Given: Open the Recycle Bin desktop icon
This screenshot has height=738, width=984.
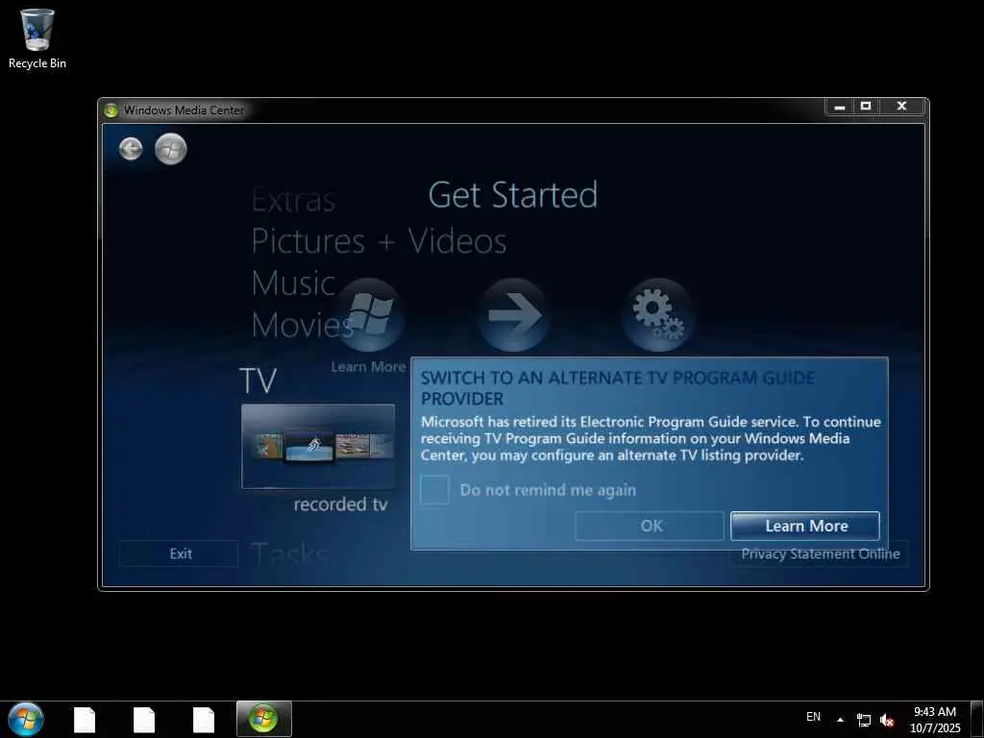Looking at the screenshot, I should click(x=37, y=38).
